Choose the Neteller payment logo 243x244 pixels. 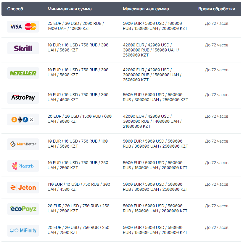(23, 73)
